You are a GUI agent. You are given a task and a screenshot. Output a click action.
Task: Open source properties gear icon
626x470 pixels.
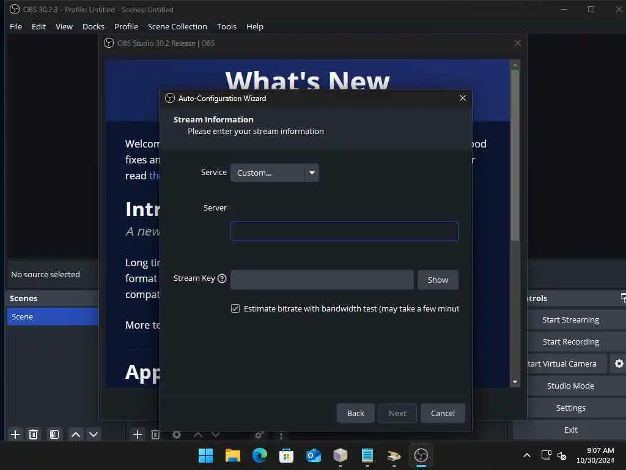pyautogui.click(x=177, y=435)
